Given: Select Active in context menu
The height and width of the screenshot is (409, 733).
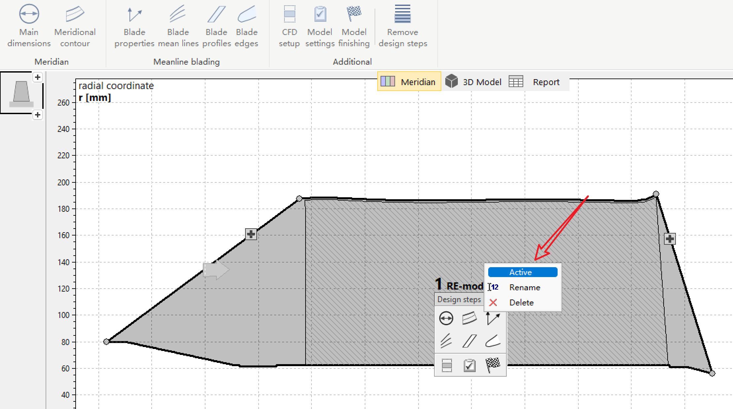Looking at the screenshot, I should 523,272.
